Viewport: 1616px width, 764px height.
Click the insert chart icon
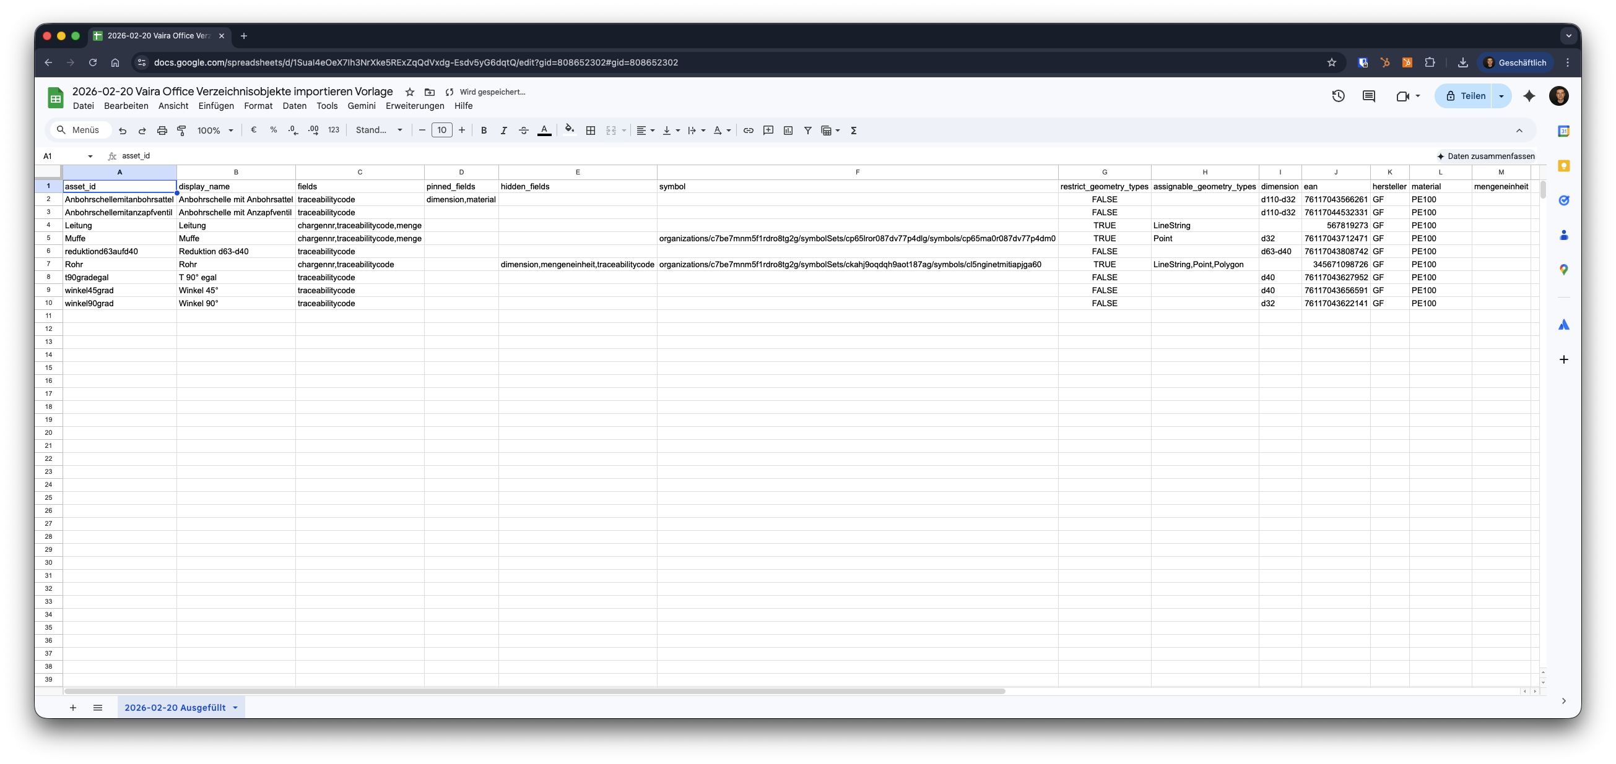click(788, 131)
